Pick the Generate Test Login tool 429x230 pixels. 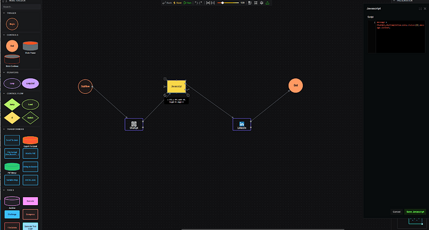coord(30,227)
